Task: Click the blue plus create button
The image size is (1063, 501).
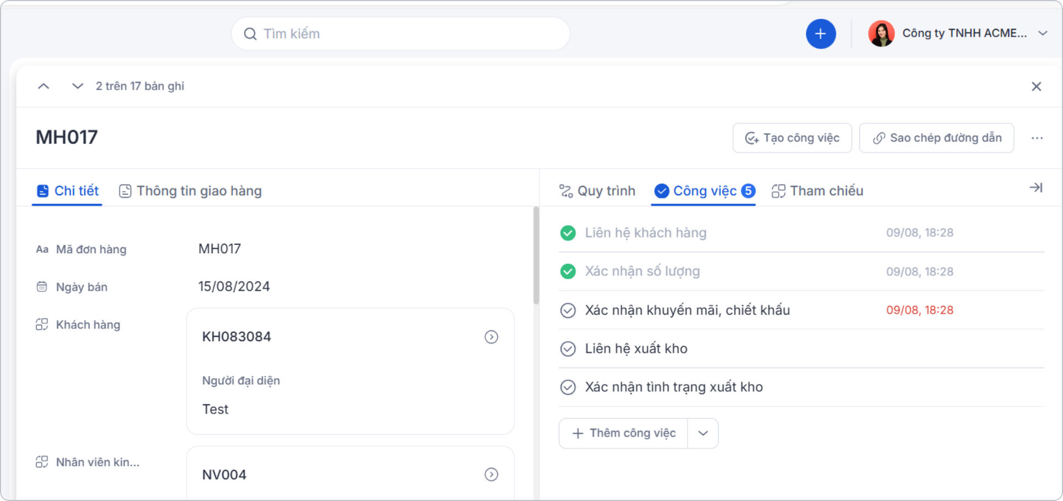Action: tap(821, 34)
